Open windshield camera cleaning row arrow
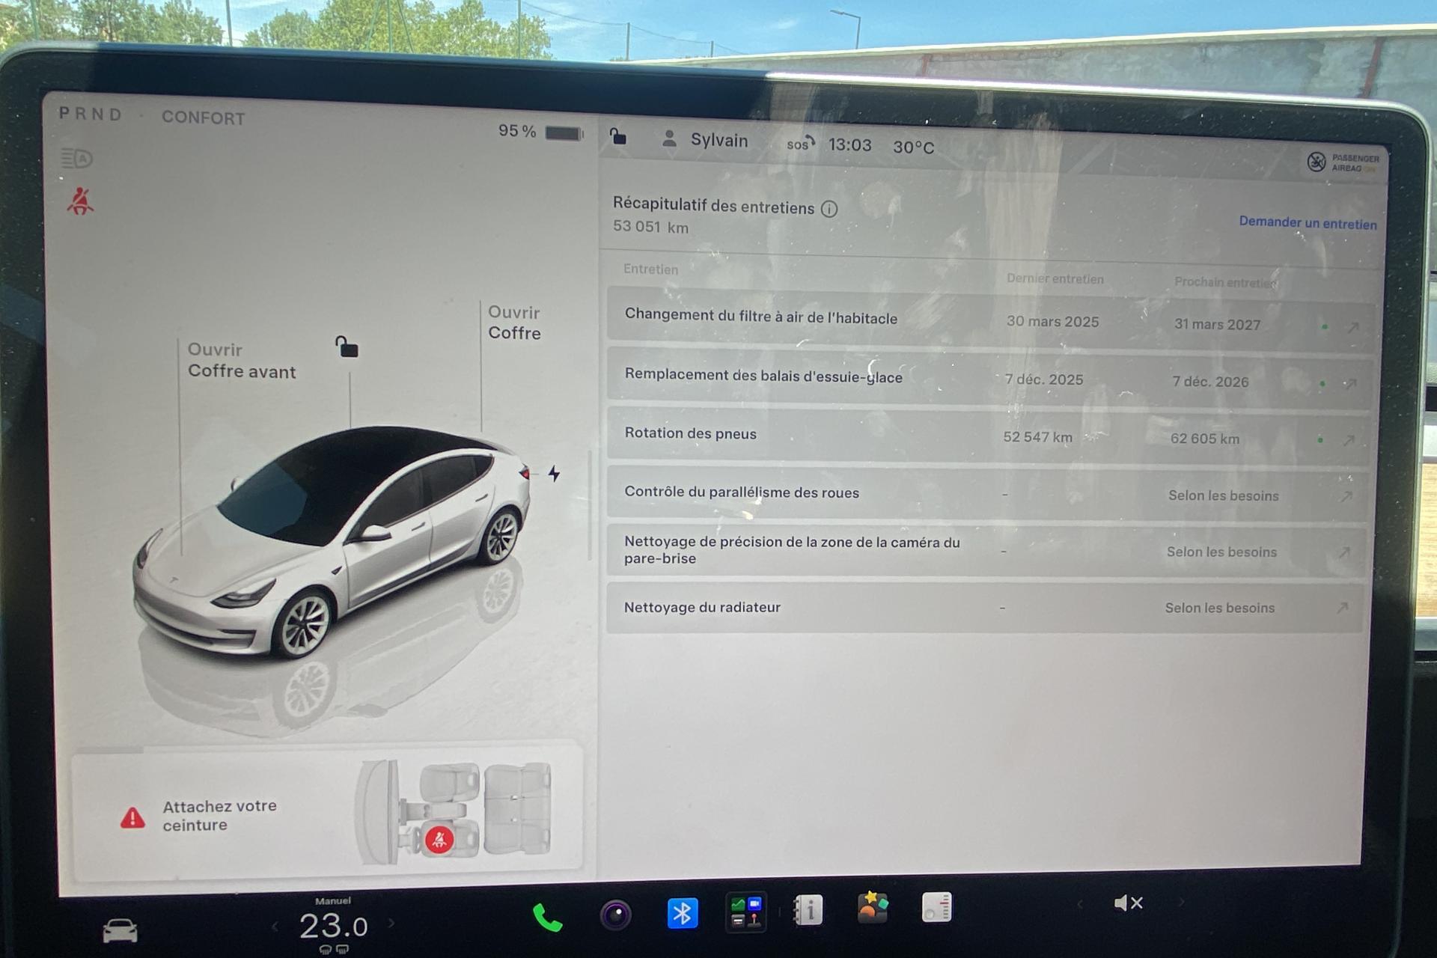The height and width of the screenshot is (958, 1437). [1344, 552]
